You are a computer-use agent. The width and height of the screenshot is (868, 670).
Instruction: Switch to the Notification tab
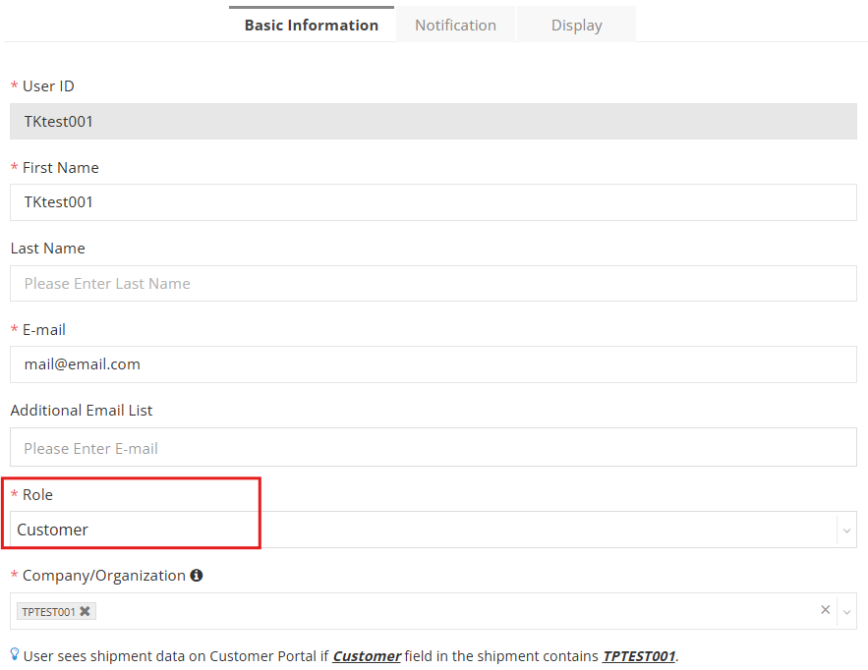pos(455,24)
